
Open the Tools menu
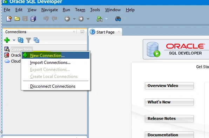point(95,10)
